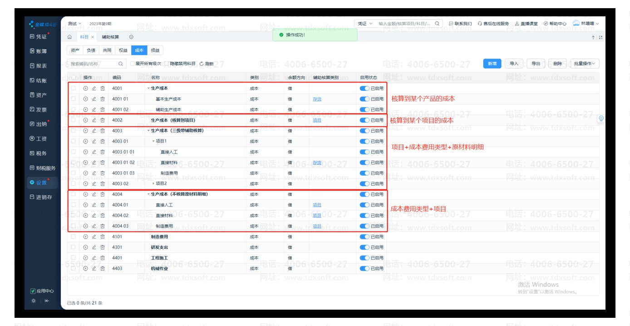Click the search magnifier in the code/name box
Image resolution: width=630 pixels, height=326 pixels.
(x=121, y=64)
